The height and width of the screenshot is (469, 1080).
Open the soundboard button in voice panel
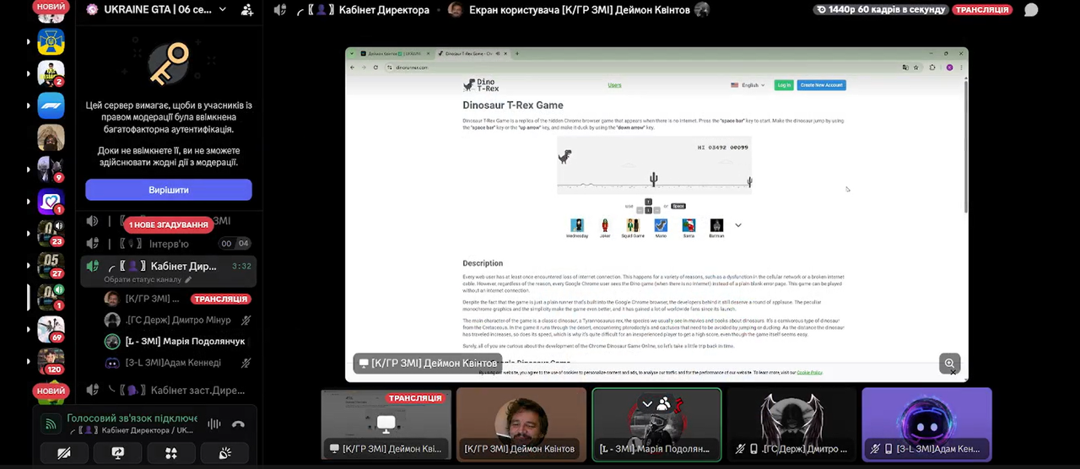(224, 453)
